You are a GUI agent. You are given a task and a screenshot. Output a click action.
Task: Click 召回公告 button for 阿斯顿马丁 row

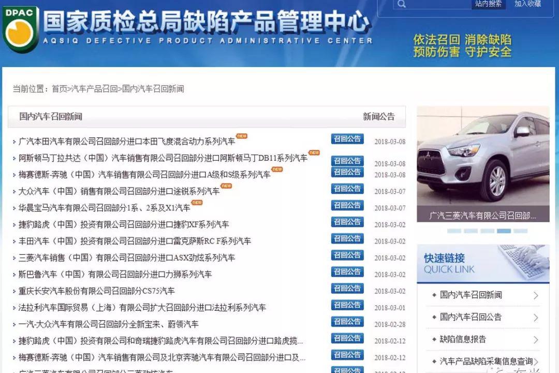(347, 161)
